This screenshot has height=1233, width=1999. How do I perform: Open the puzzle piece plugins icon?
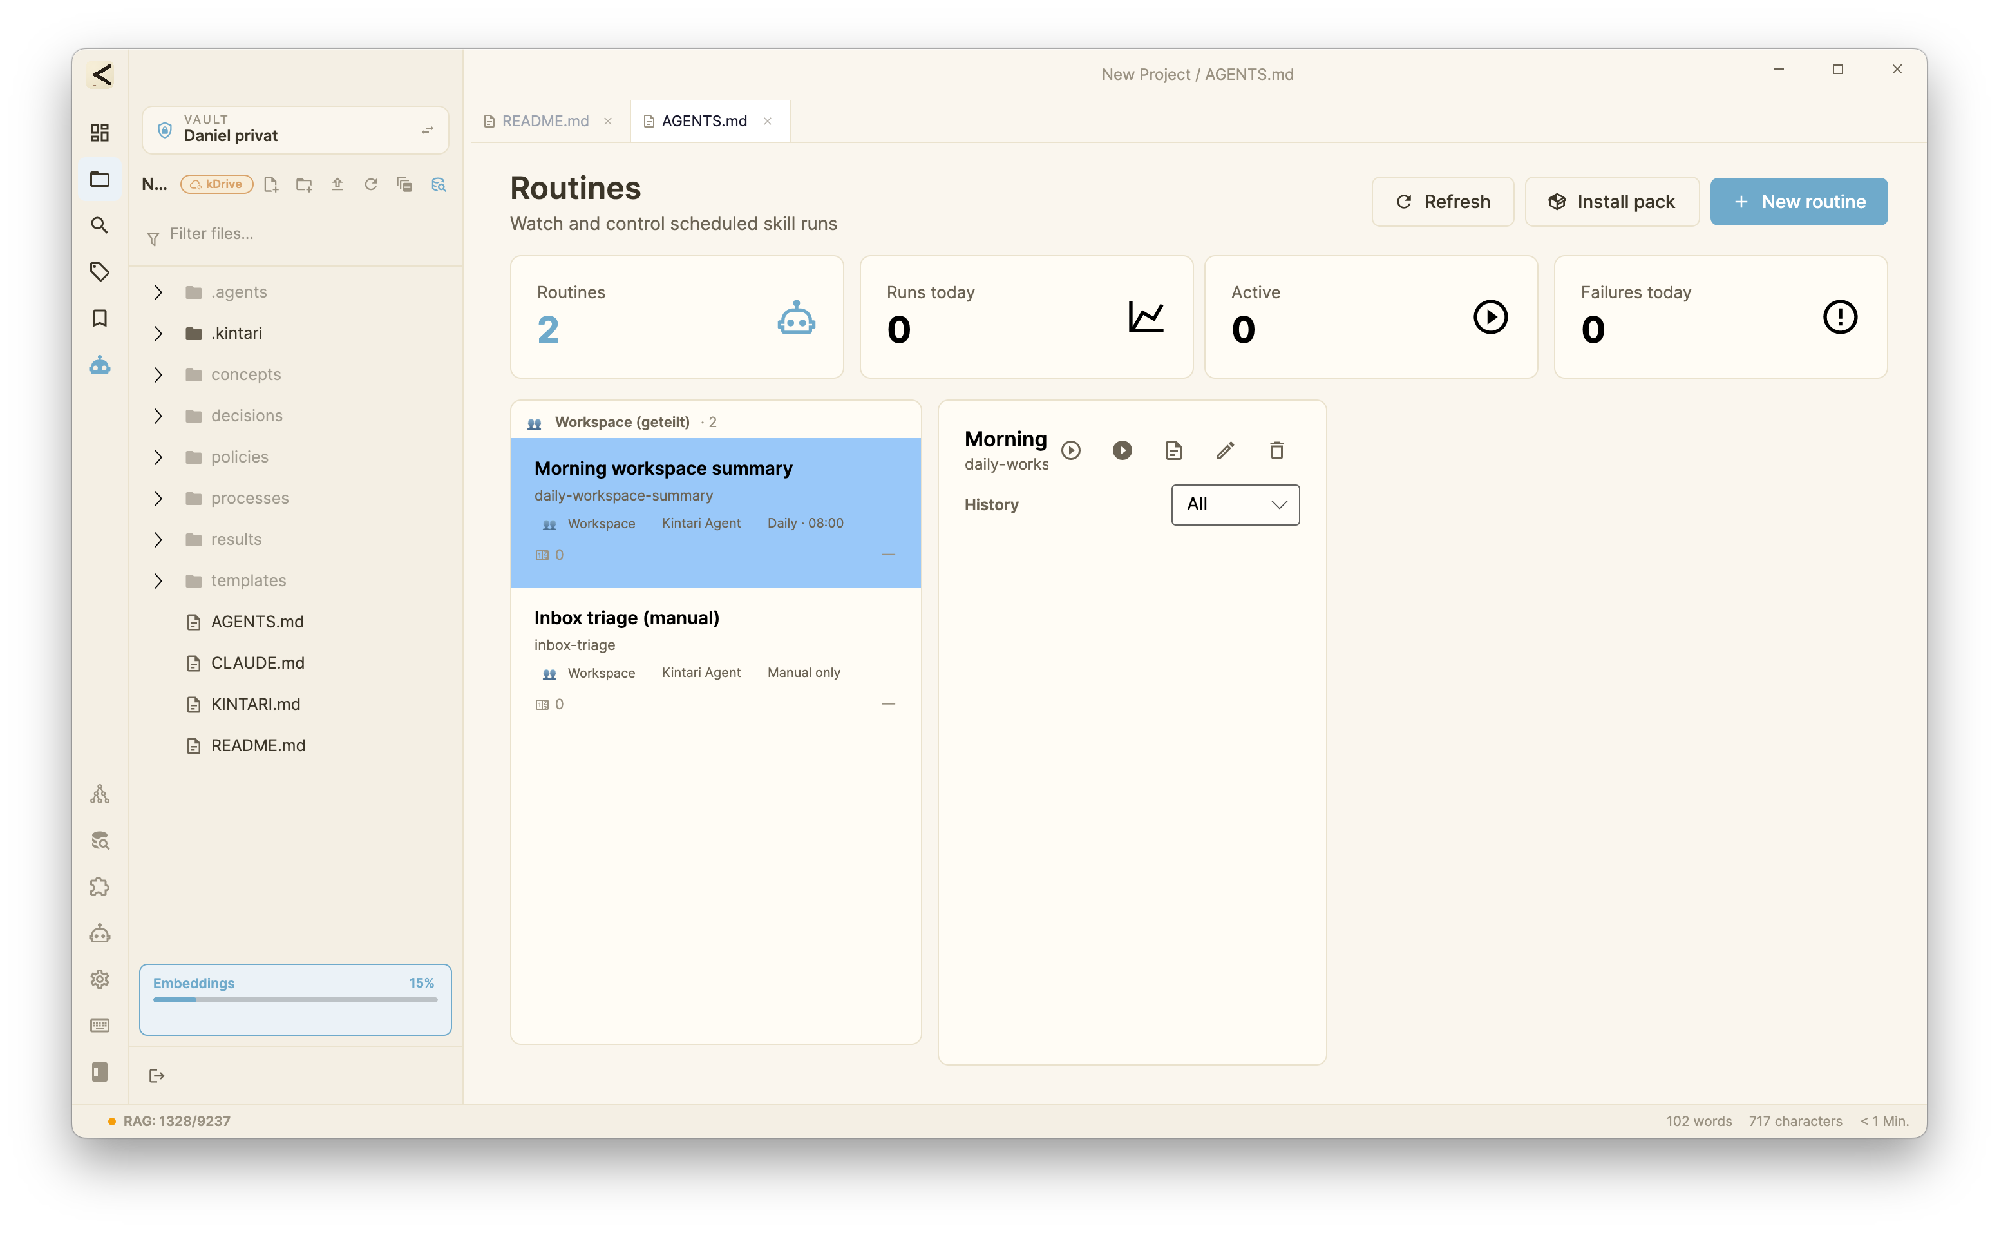[x=99, y=887]
